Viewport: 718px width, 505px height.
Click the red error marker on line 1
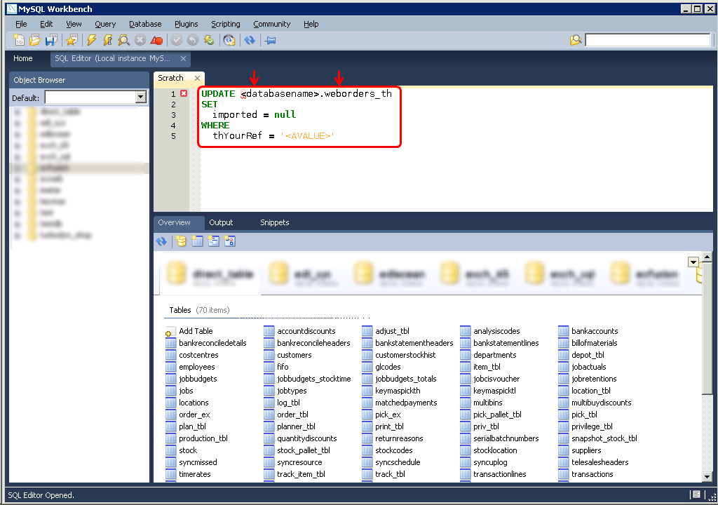184,93
